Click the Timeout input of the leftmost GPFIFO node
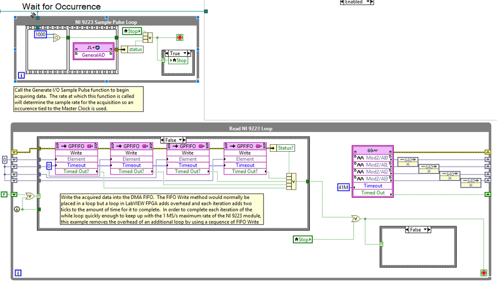This screenshot has height=282, width=497. (76, 165)
